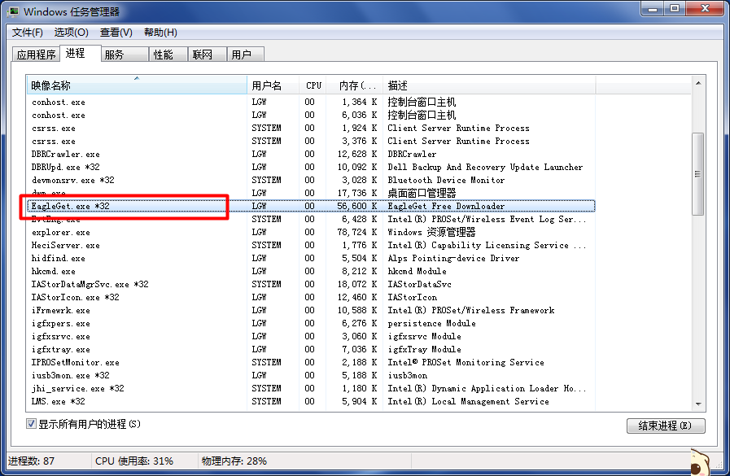Image resolution: width=730 pixels, height=476 pixels.
Task: Click the 物理内存: 28% status entry
Action: click(234, 461)
